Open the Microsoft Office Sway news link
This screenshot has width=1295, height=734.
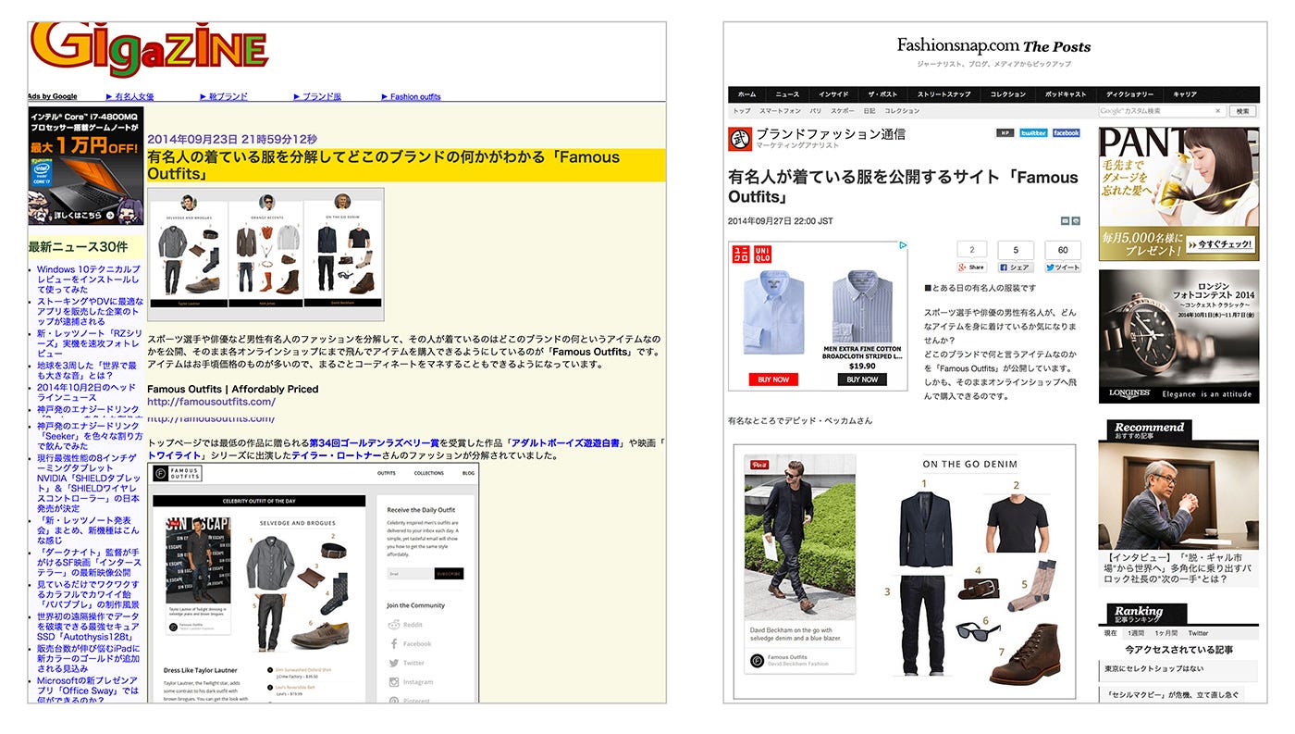click(x=88, y=690)
